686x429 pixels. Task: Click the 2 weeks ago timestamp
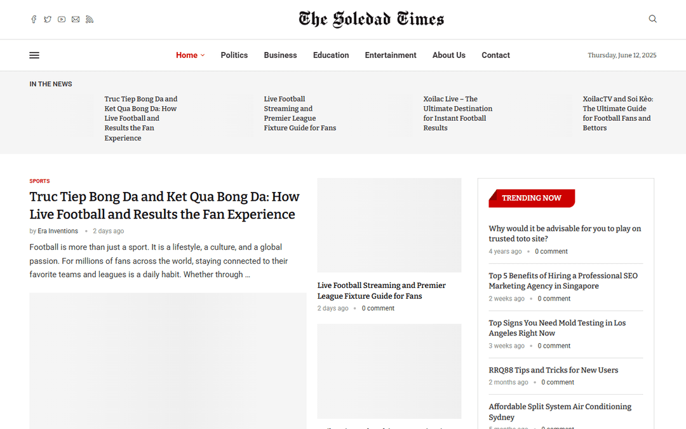(x=506, y=299)
